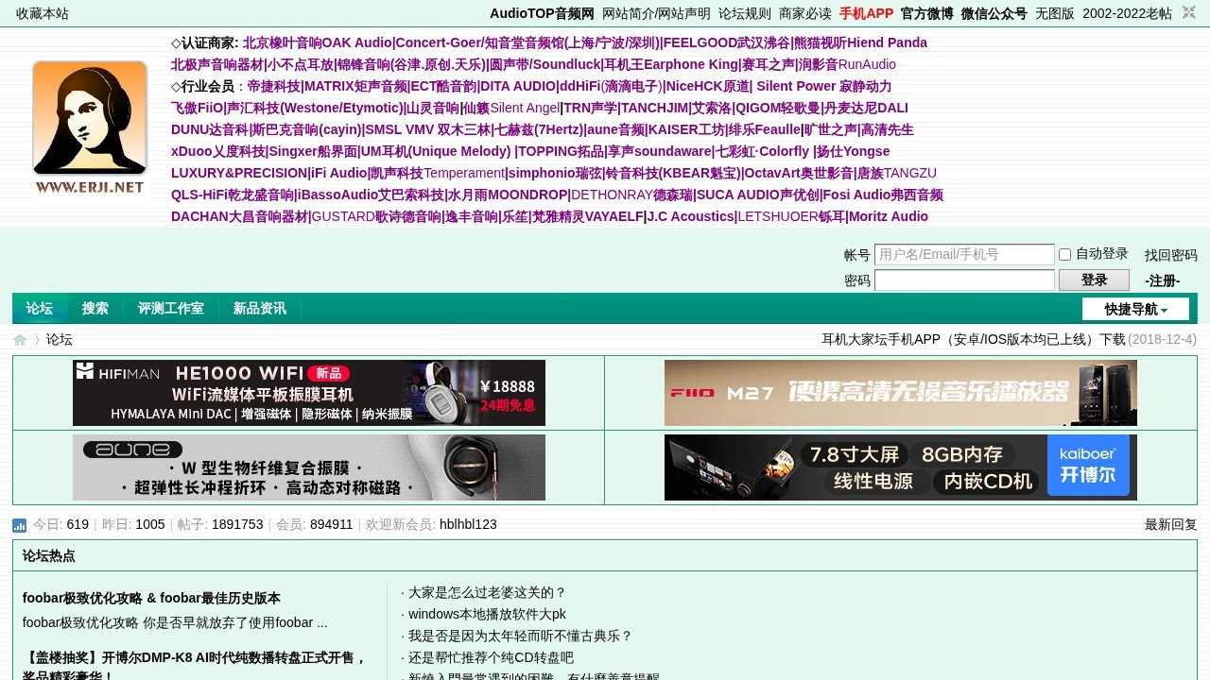Visit merchant 北京橡叶音响OAK Audio

coord(317,42)
